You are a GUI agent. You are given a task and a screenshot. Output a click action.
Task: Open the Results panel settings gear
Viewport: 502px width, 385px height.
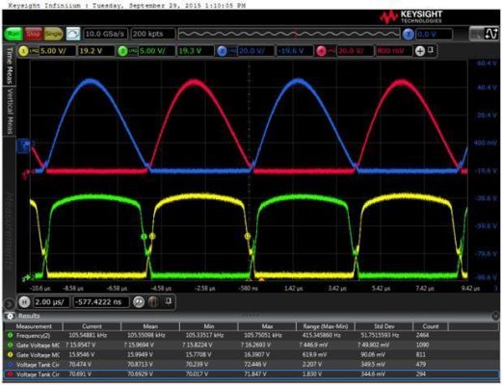[10, 316]
